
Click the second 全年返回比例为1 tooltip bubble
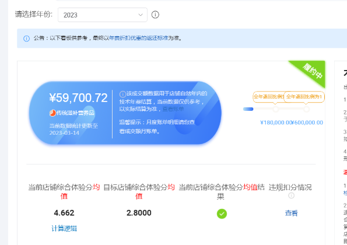[x=304, y=97]
